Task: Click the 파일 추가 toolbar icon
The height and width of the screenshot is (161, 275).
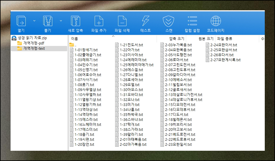Action: [99, 21]
